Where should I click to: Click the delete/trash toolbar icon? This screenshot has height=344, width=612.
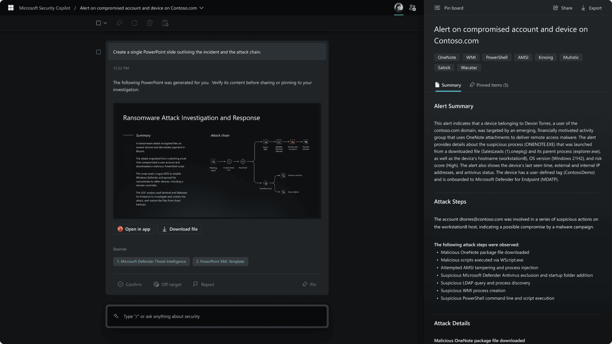tap(150, 23)
